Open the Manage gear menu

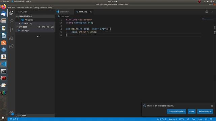tap(11, 113)
